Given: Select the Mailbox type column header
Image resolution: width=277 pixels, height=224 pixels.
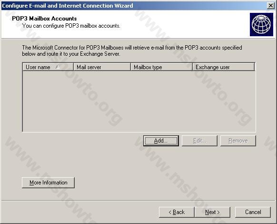Looking at the screenshot, I should click(x=161, y=67).
